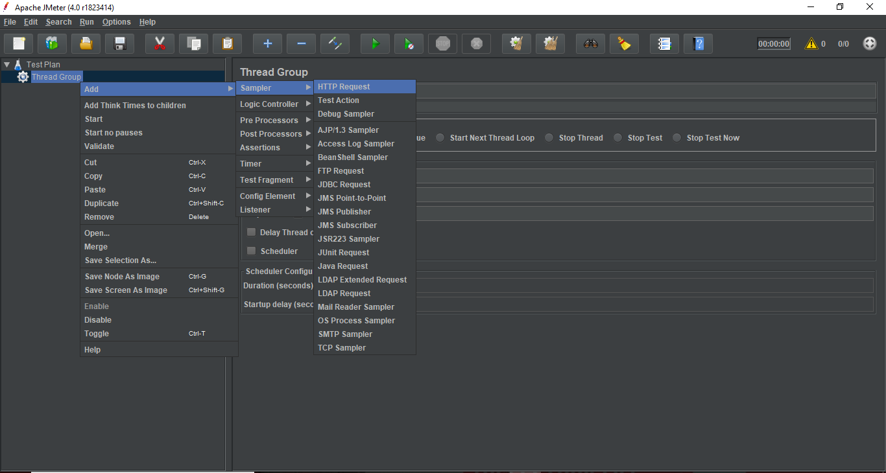
Task: Click the Save floppy disk icon
Action: coord(119,43)
